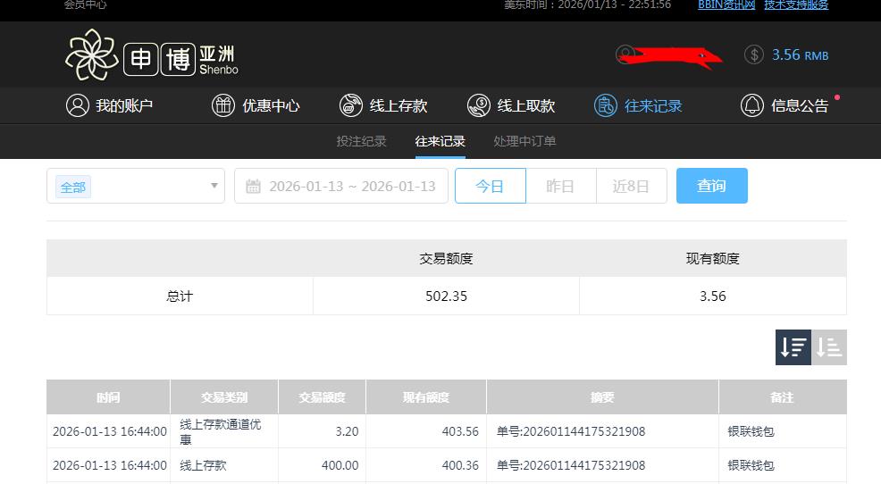
Task: Click the dropdown arrow for transaction type
Action: (x=214, y=186)
